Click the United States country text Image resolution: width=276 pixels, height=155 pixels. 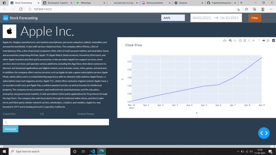[x=86, y=114]
